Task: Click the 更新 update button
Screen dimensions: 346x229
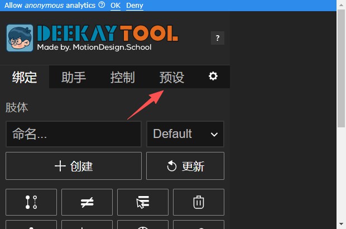Action: coord(185,166)
